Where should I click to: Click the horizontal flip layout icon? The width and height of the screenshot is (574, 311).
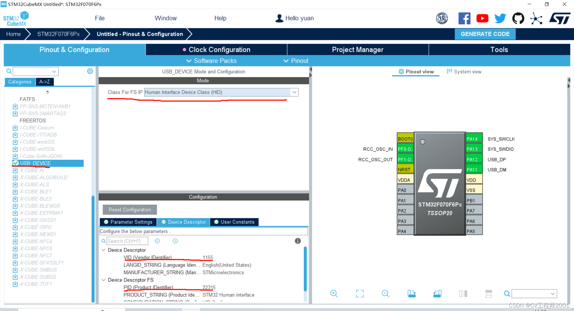click(x=489, y=294)
